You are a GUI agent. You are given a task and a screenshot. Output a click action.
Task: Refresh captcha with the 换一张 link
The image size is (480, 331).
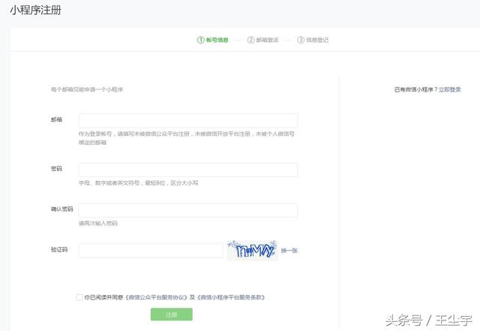(x=289, y=250)
